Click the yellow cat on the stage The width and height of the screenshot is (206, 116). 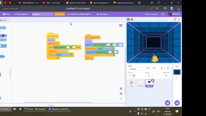tap(155, 59)
